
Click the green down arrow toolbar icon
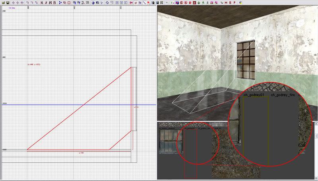[x=199, y=3]
